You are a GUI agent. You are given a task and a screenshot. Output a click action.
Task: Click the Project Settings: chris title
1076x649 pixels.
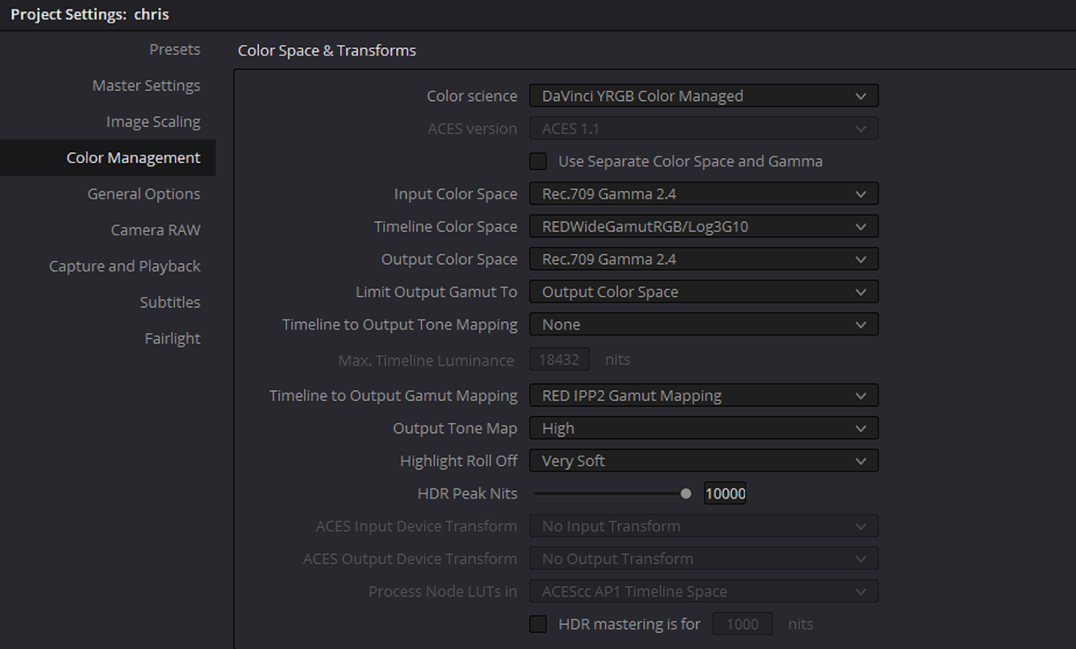(90, 15)
